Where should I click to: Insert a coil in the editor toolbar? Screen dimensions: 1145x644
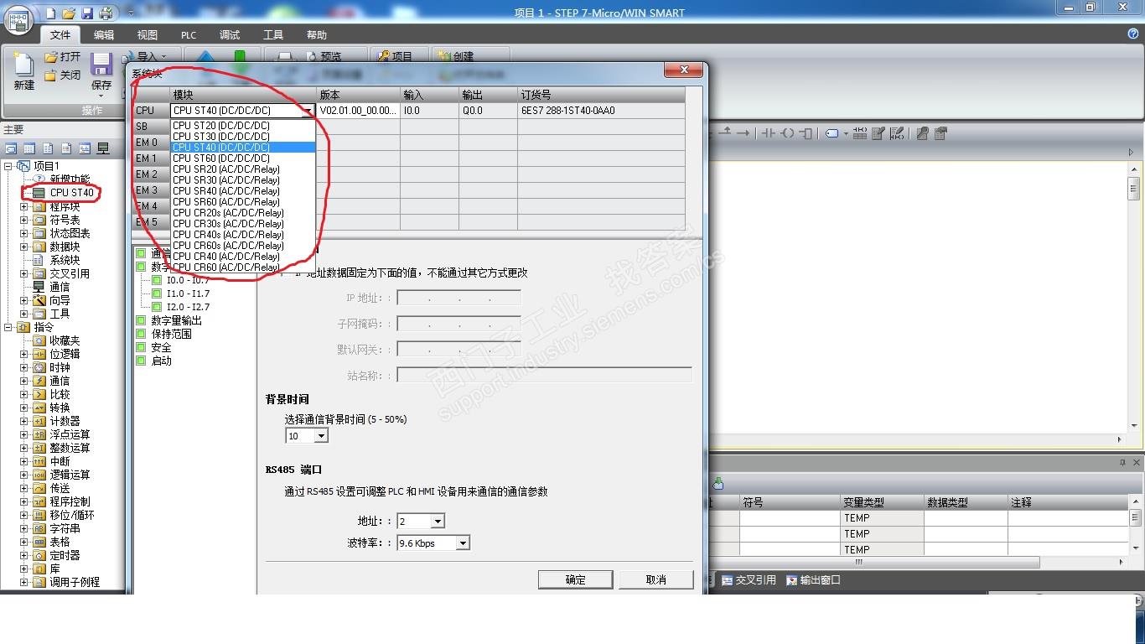(788, 133)
